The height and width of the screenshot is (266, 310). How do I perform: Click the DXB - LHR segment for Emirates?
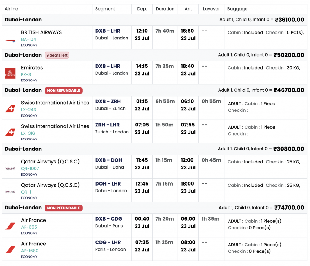click(x=107, y=66)
